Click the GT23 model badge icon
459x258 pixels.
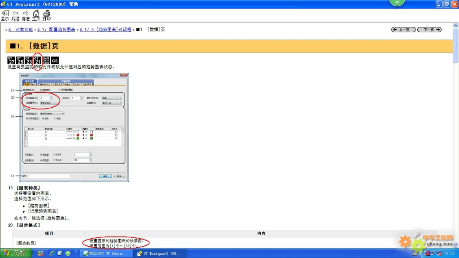[29, 61]
